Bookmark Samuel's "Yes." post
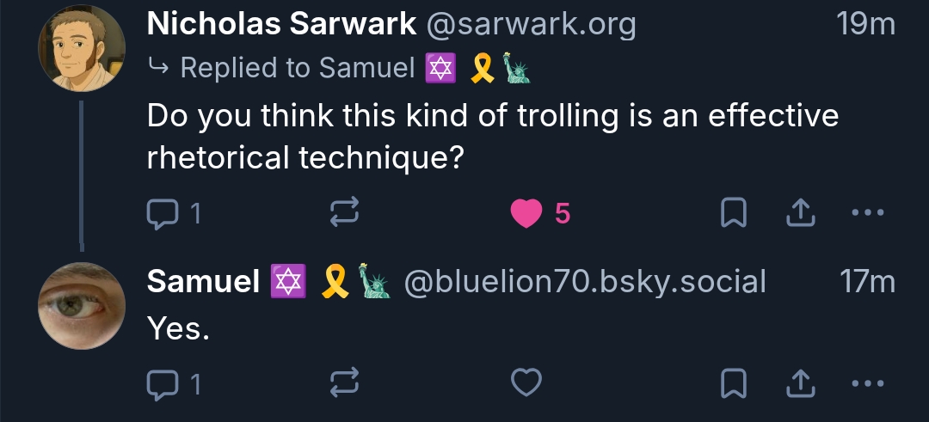929x422 pixels. coord(732,383)
